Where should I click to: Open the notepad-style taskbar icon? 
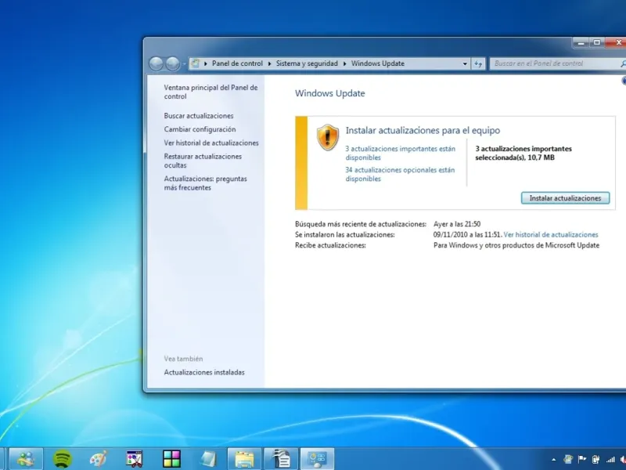(x=208, y=459)
